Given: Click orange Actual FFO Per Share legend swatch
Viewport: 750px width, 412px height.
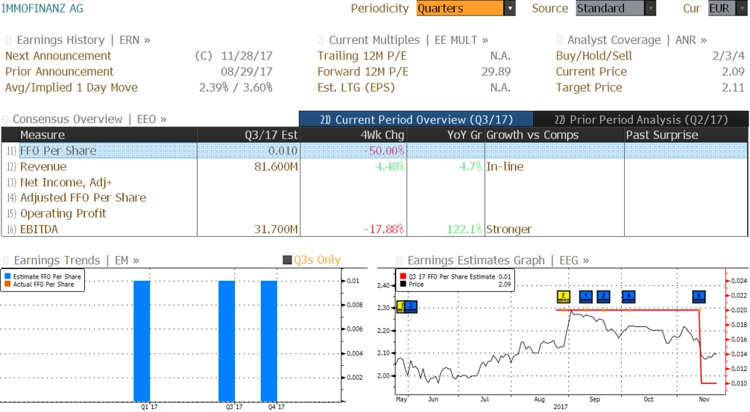Looking at the screenshot, I should pyautogui.click(x=7, y=284).
